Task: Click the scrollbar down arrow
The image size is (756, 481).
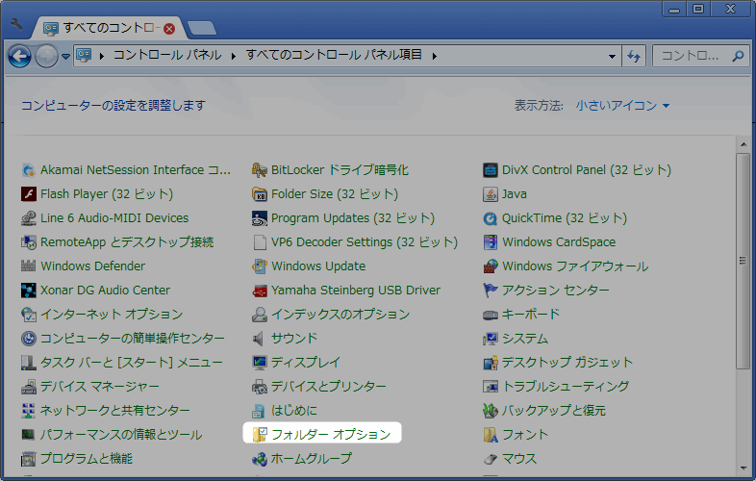Action: (743, 468)
